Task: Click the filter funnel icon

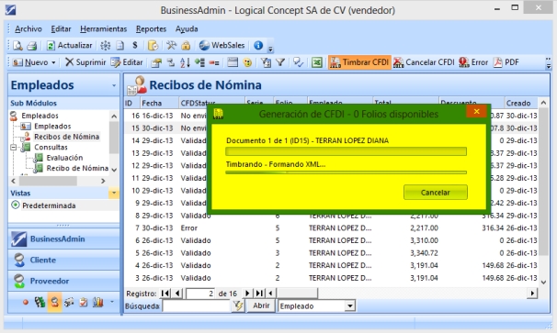Action: pos(280,62)
